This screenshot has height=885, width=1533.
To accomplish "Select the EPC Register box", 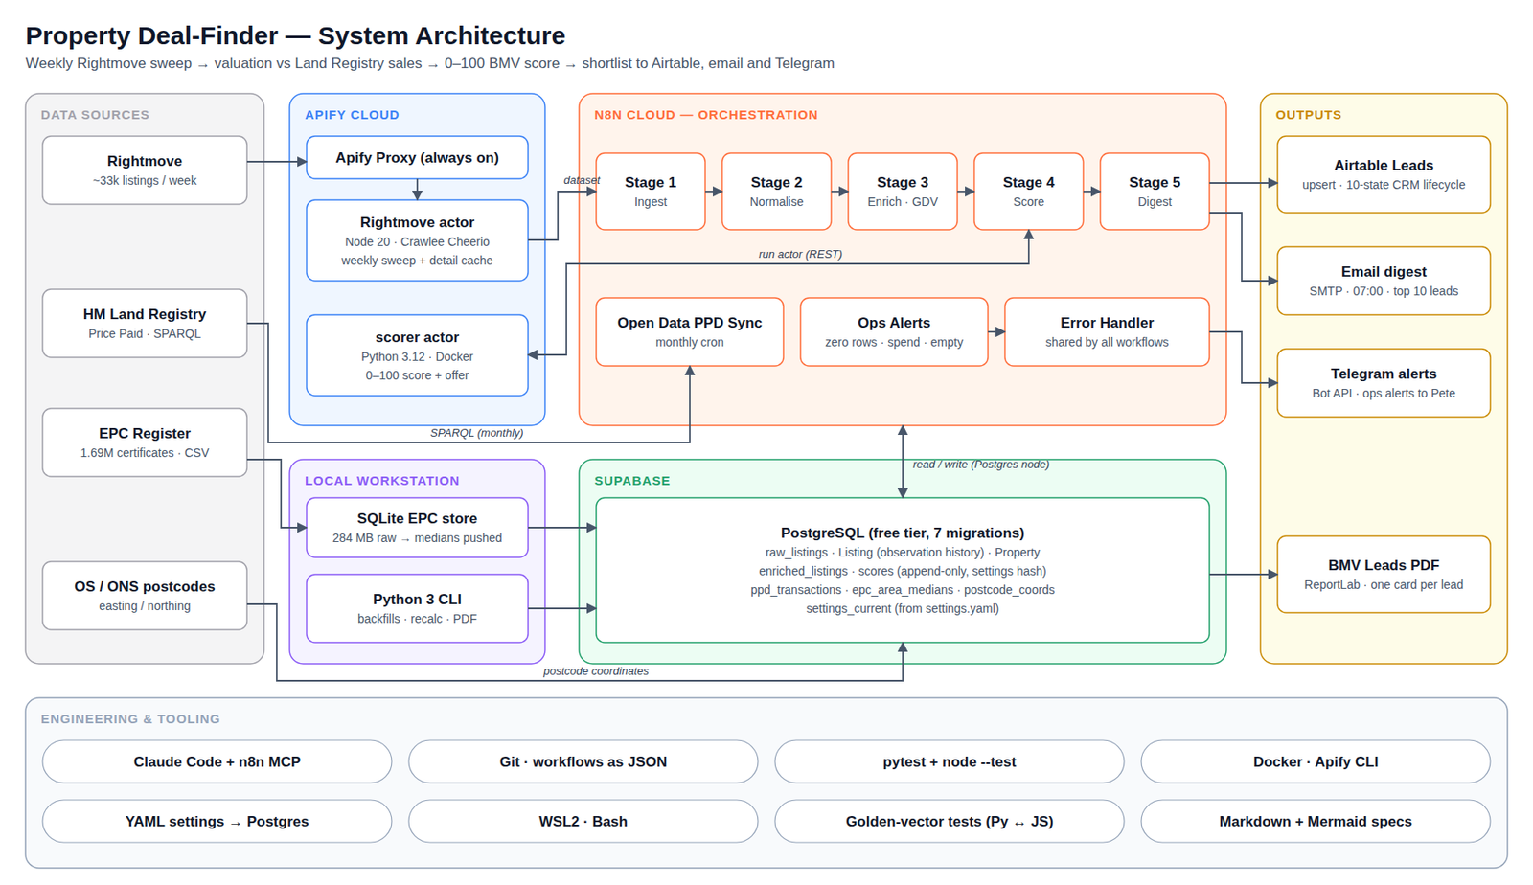I will pyautogui.click(x=145, y=442).
